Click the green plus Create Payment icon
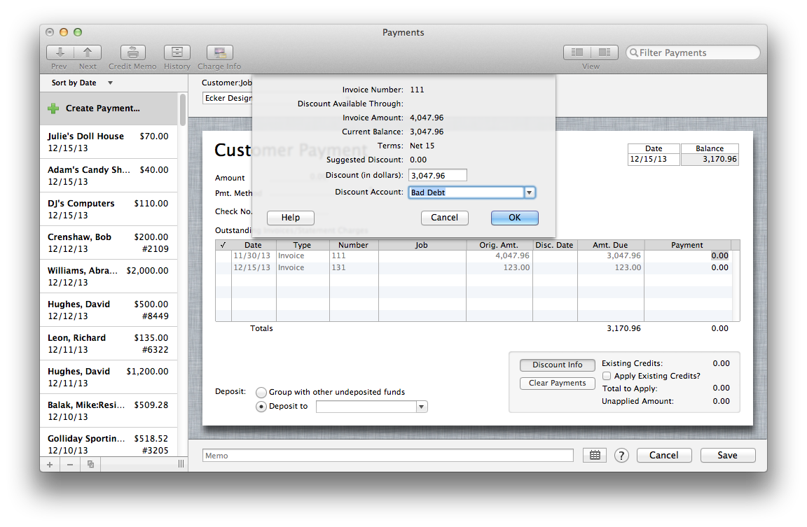The image size is (807, 527). pyautogui.click(x=53, y=108)
